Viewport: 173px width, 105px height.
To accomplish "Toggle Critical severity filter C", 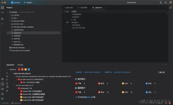I will pyautogui.click(x=19, y=69).
